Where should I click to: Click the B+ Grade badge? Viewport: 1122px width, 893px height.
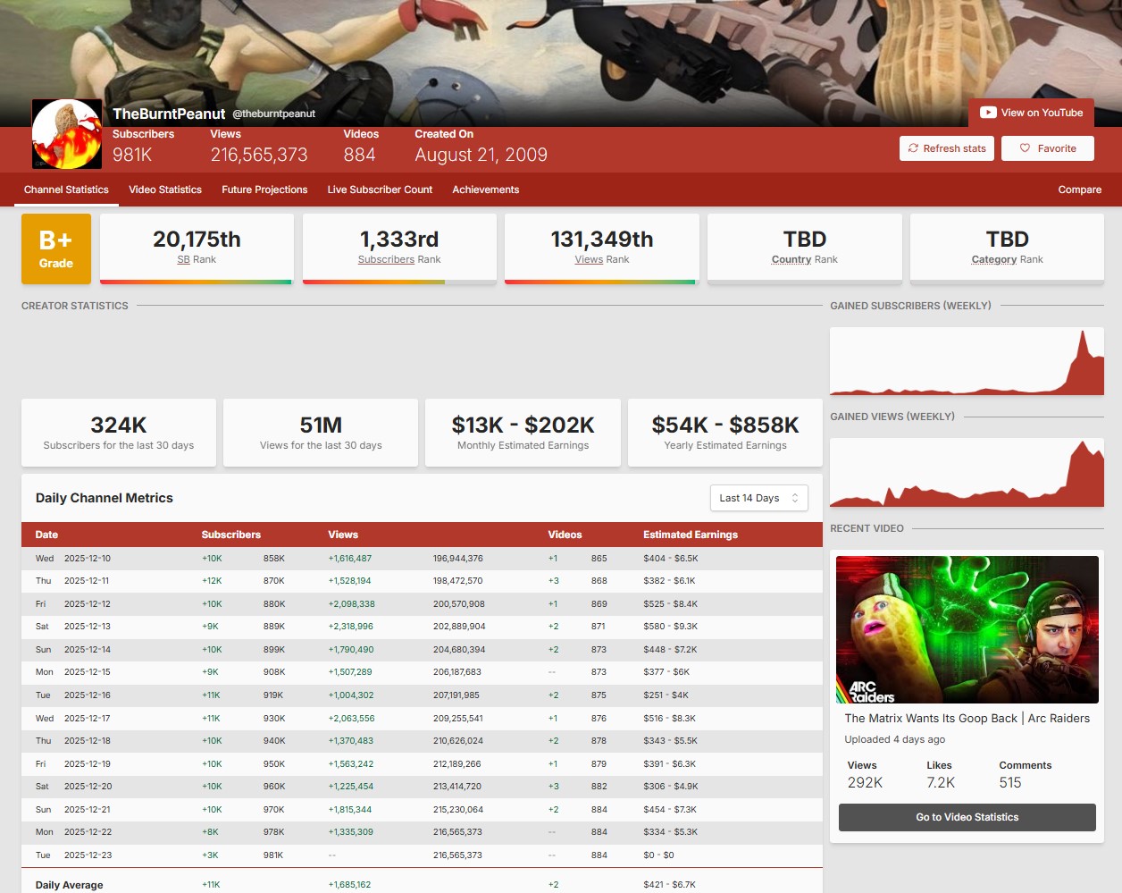[x=56, y=249]
